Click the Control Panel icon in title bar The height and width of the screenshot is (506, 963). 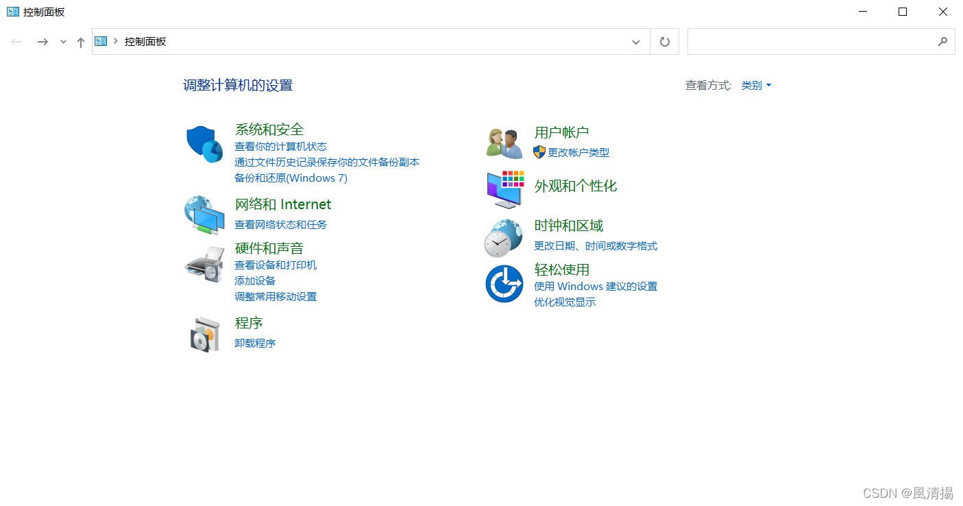point(13,12)
